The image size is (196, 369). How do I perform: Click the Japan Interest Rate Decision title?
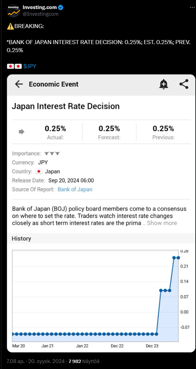pyautogui.click(x=66, y=106)
